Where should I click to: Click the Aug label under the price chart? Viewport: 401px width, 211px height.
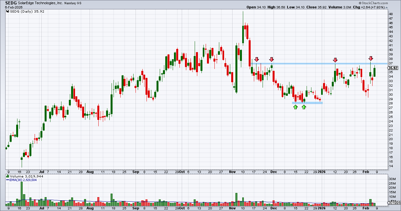click(x=90, y=172)
